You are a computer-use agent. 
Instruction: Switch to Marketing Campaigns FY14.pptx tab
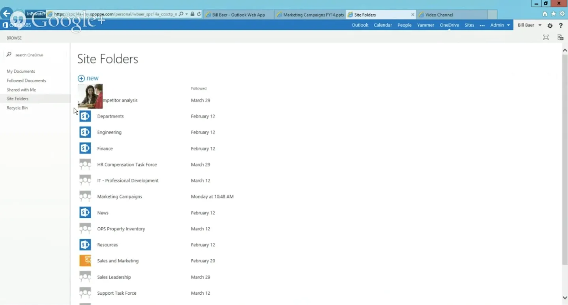pyautogui.click(x=310, y=15)
